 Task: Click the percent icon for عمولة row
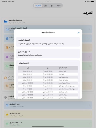click(x=7, y=86)
